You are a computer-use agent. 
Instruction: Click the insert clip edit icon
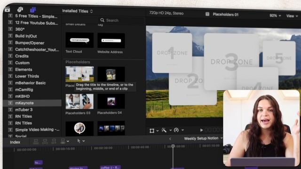[45, 141]
